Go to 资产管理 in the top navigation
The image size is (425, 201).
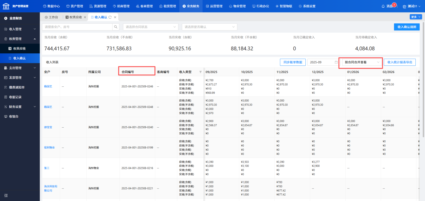coord(75,6)
